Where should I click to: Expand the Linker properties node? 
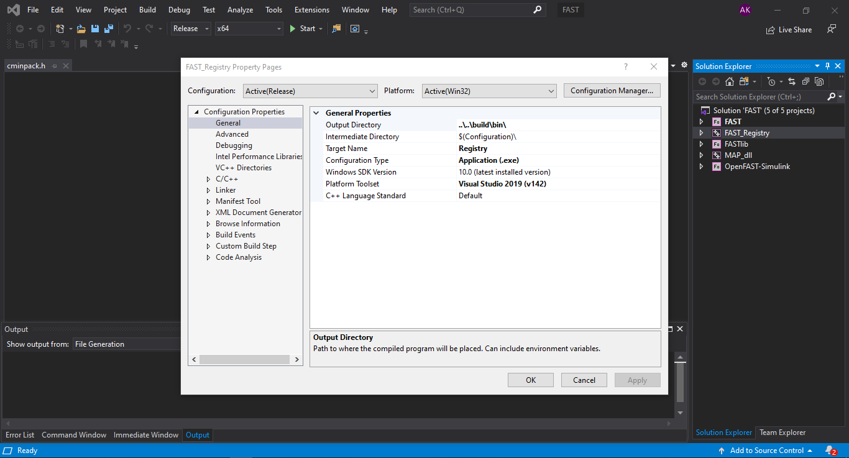(209, 190)
